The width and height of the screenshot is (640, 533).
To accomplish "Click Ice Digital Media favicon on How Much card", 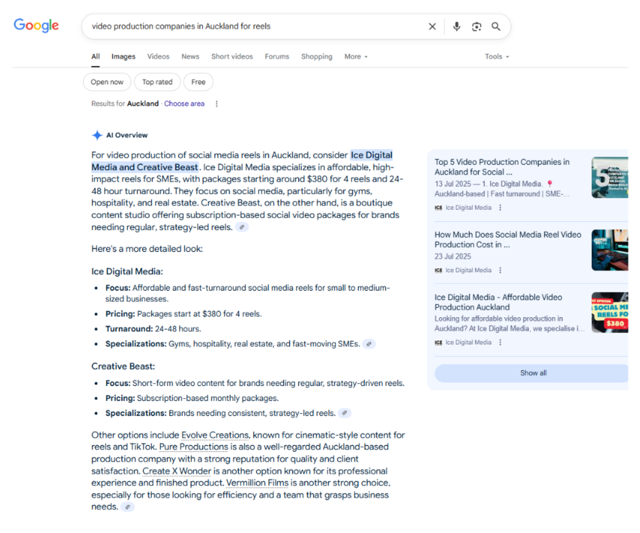I will point(438,270).
